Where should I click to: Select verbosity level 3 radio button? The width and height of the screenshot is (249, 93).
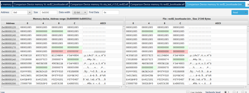pyautogui.click(x=243, y=92)
